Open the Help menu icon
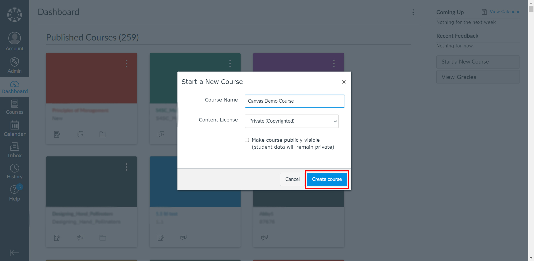This screenshot has height=261, width=534. click(x=14, y=189)
